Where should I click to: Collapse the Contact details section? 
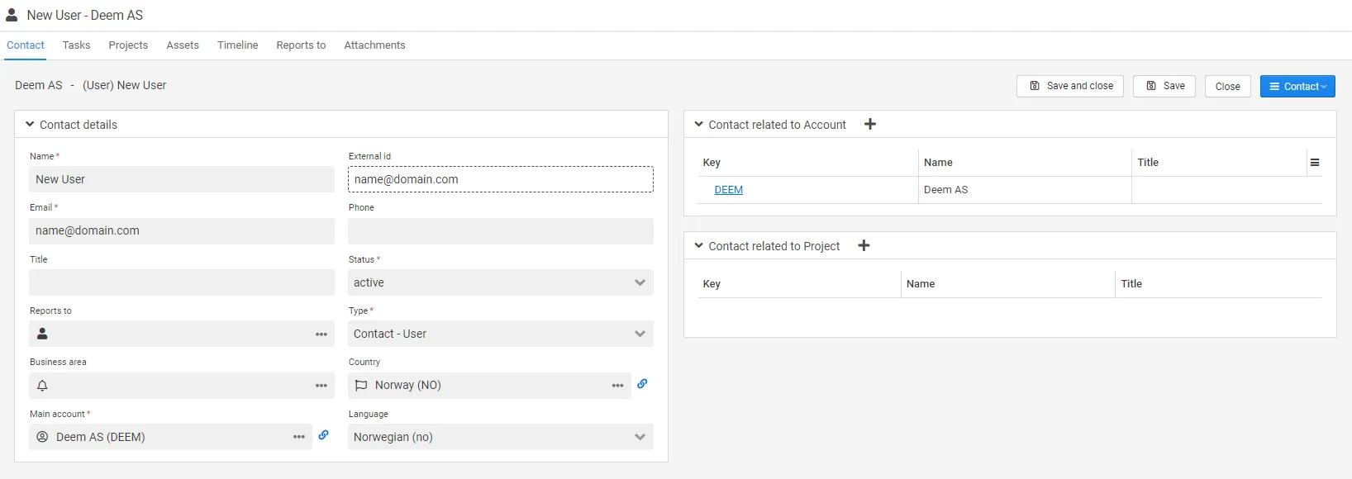click(x=30, y=125)
